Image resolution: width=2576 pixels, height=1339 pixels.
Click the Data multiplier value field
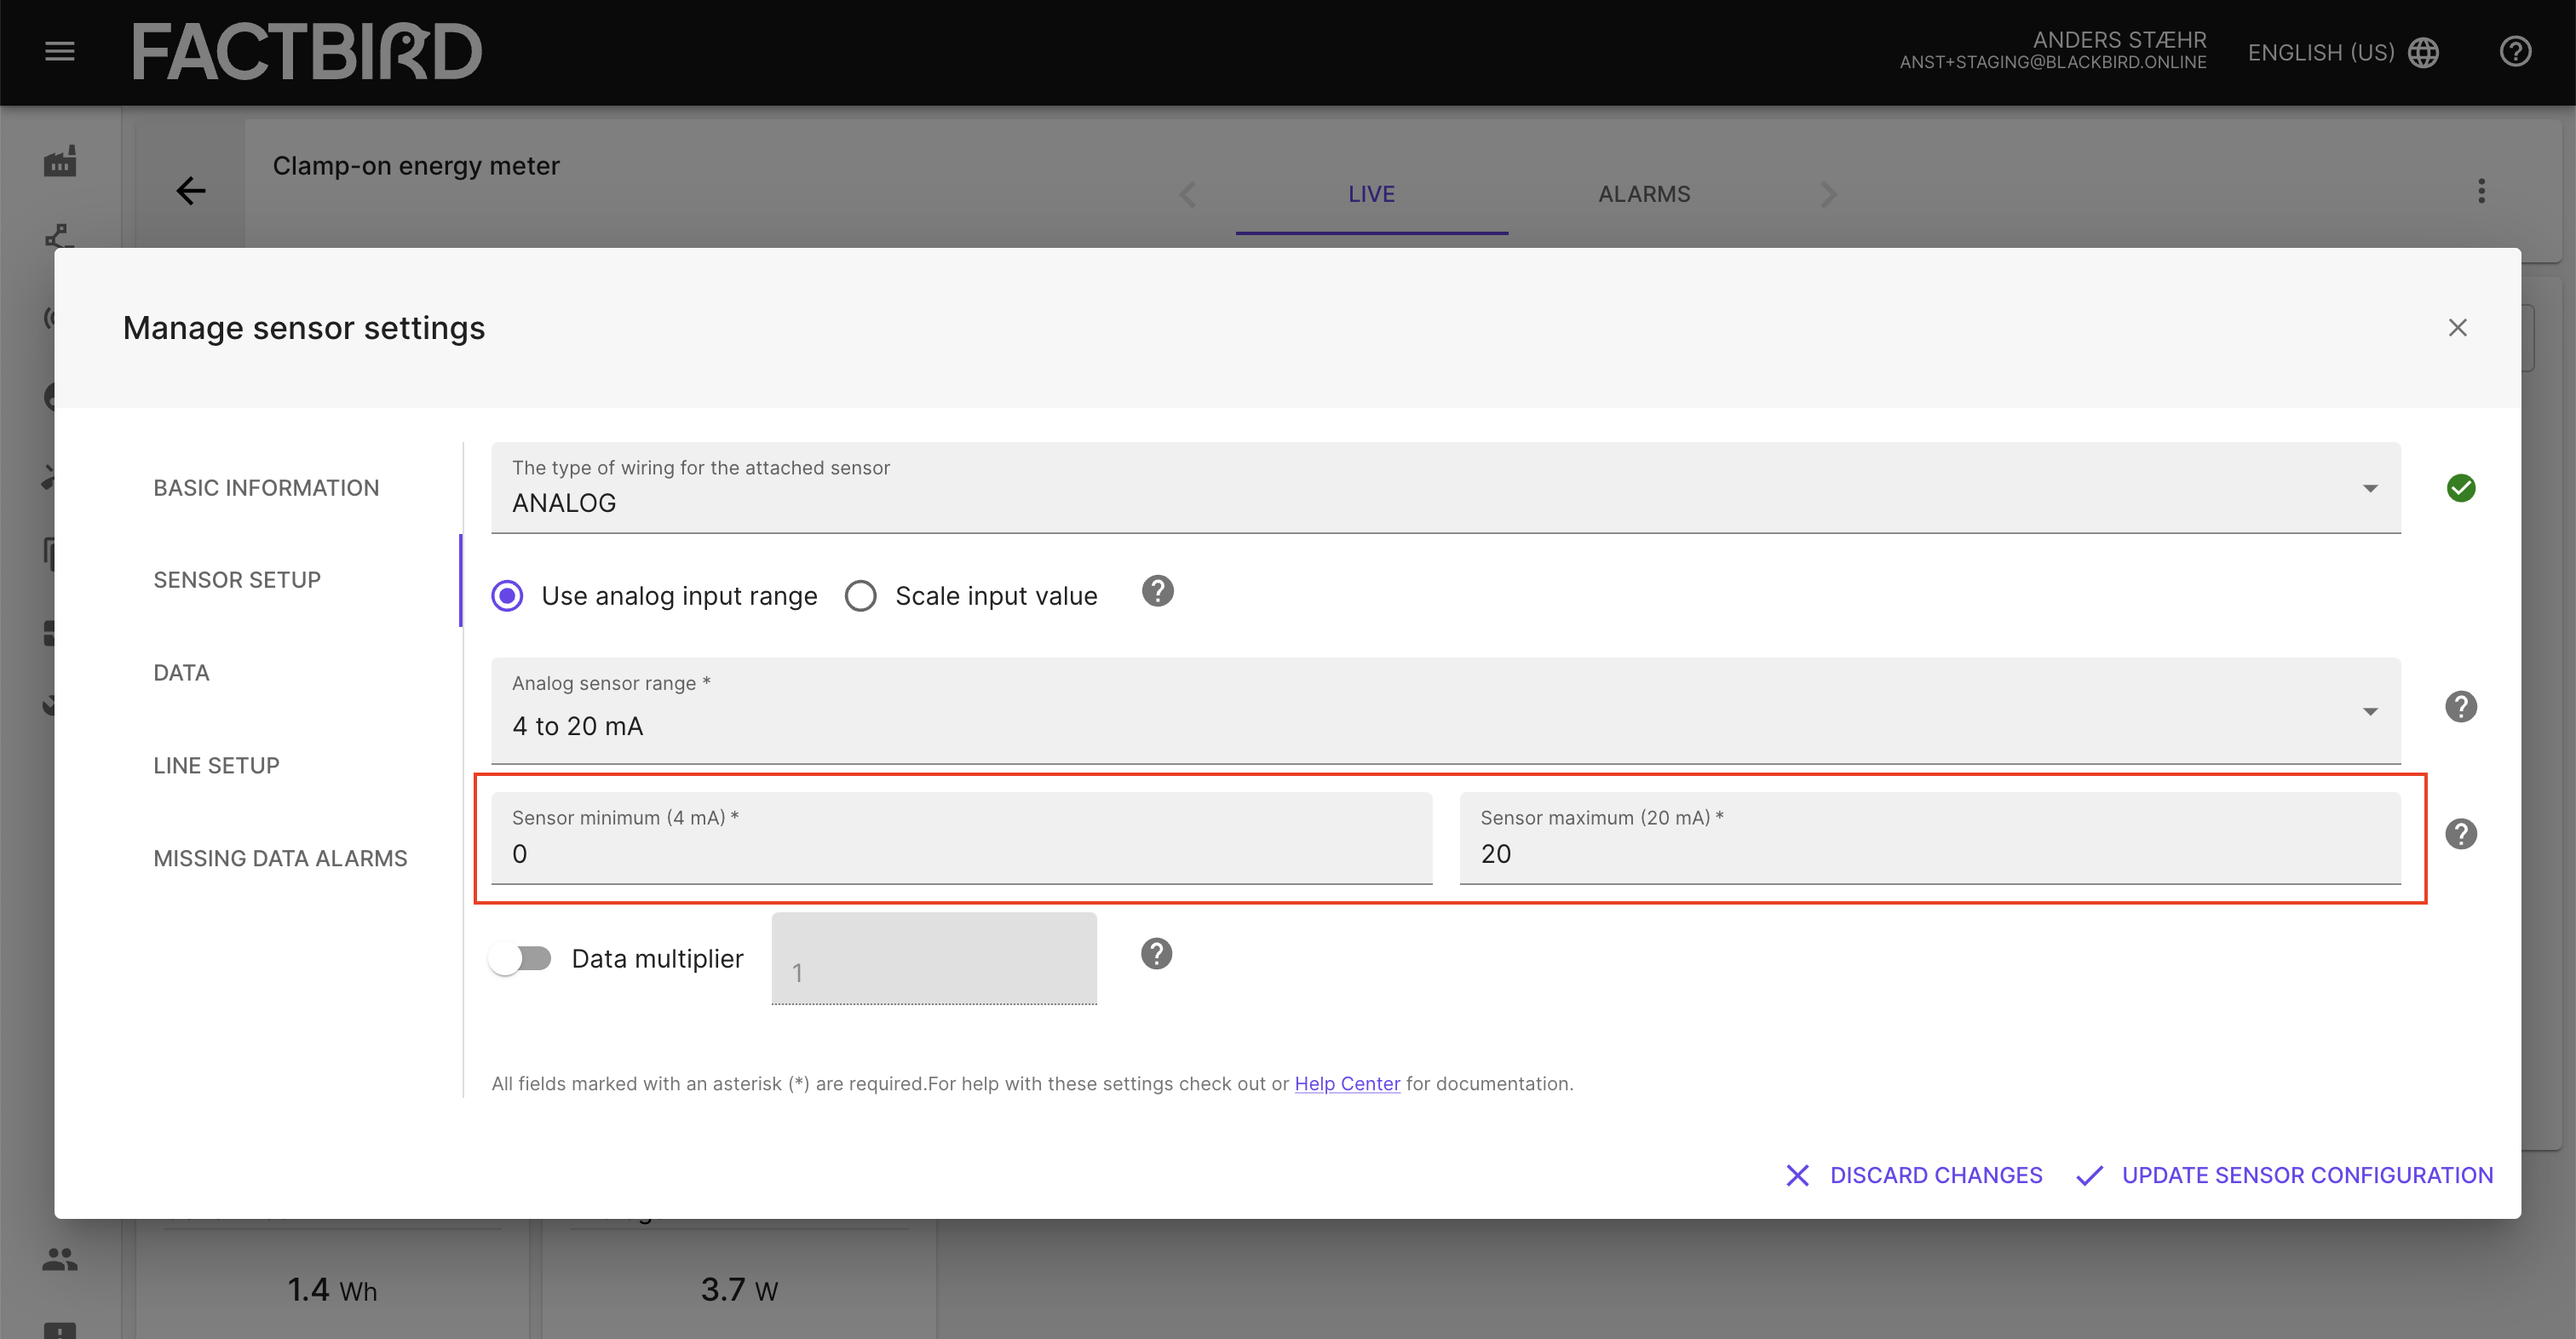click(934, 958)
